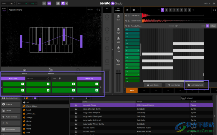Image resolution: width=217 pixels, height=135 pixels.
Task: Click the BPM 130 stepper arrows
Action: tap(14, 3)
